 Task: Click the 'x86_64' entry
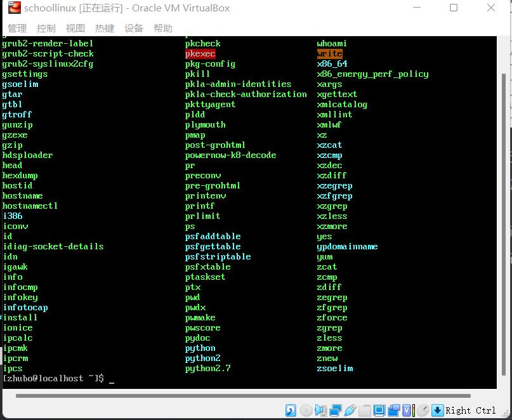(332, 63)
